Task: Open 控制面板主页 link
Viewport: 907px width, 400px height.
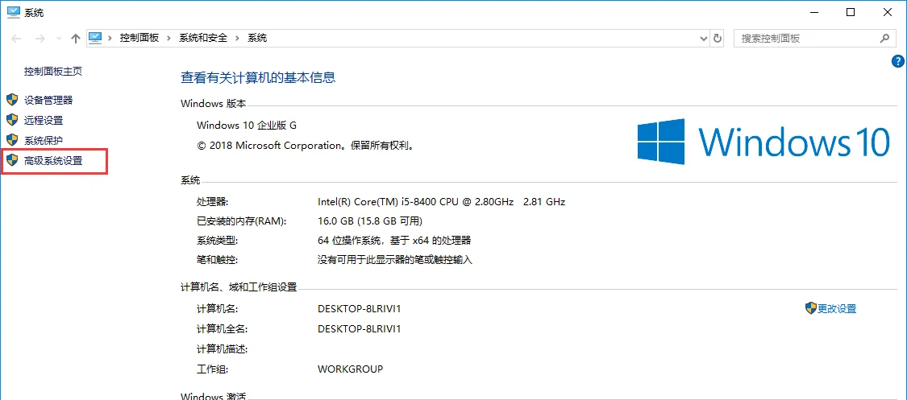Action: click(x=53, y=72)
